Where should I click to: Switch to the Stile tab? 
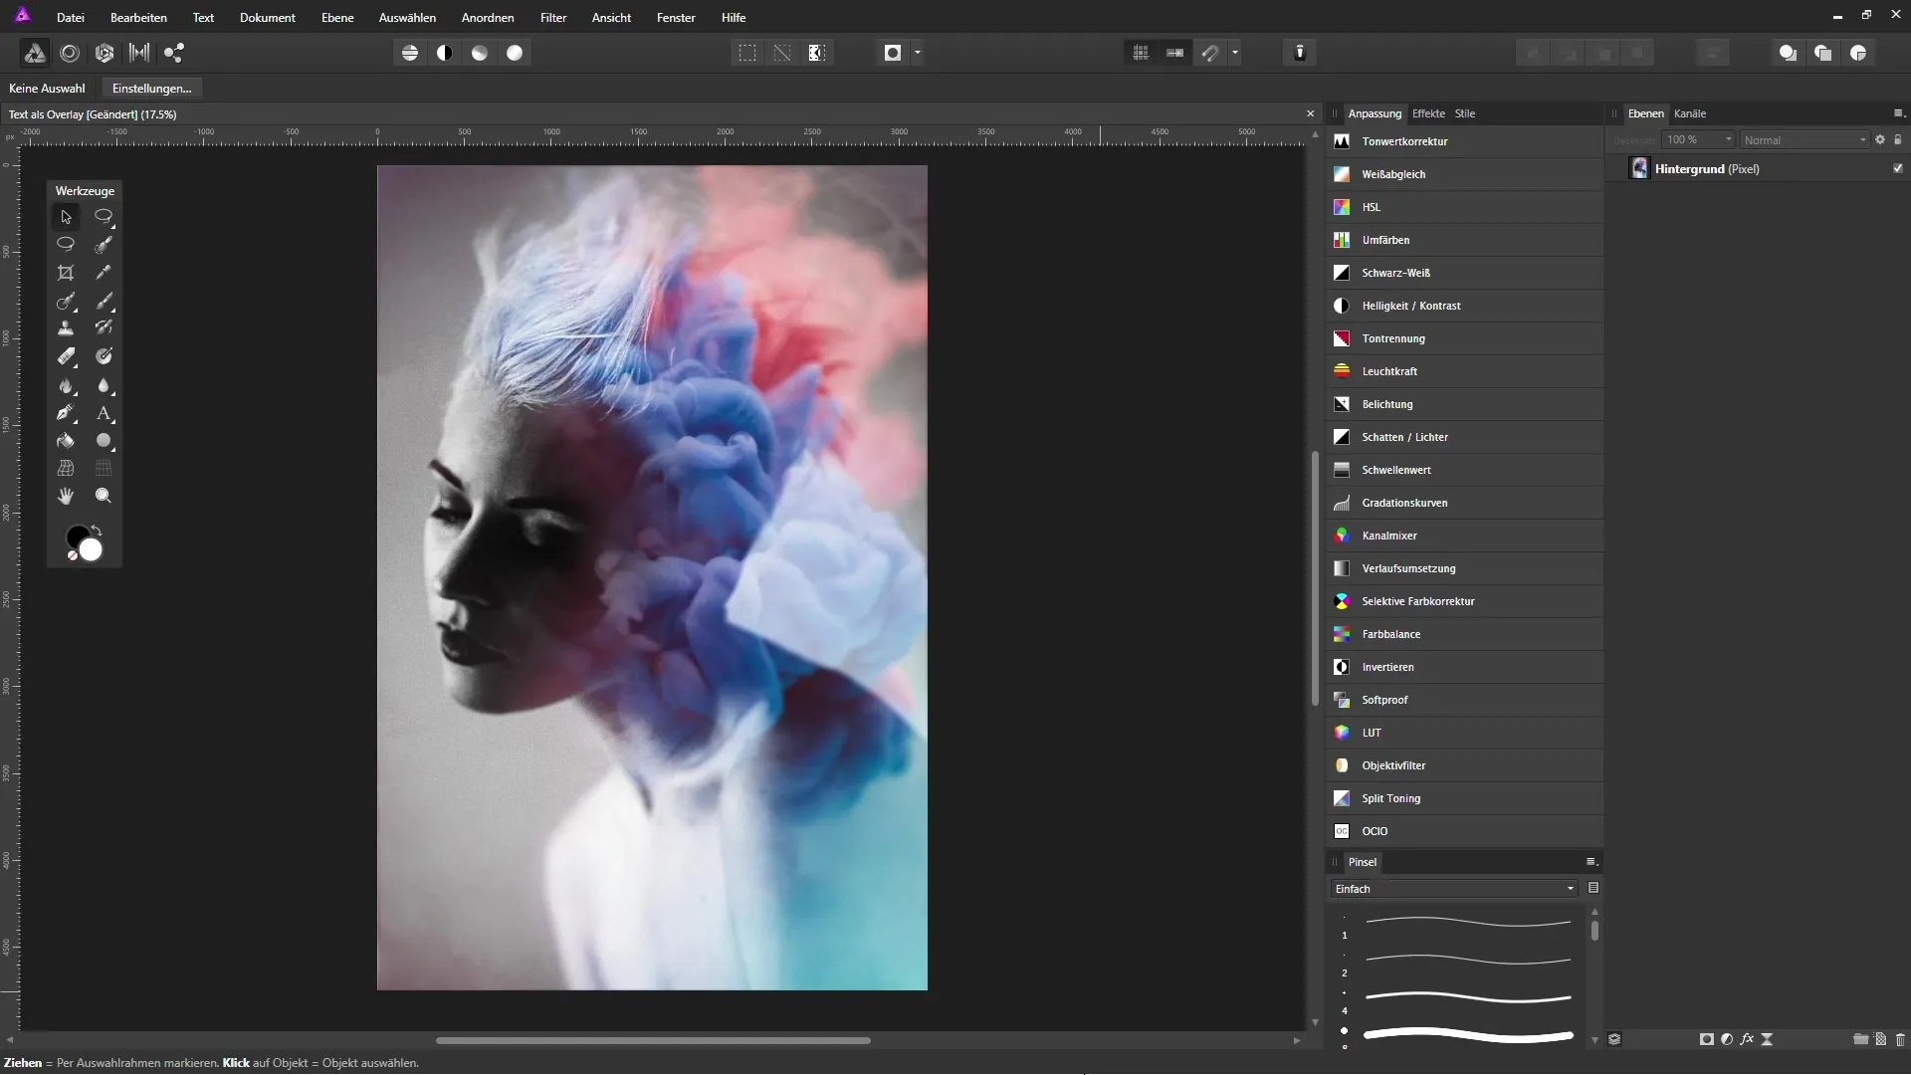coord(1465,113)
